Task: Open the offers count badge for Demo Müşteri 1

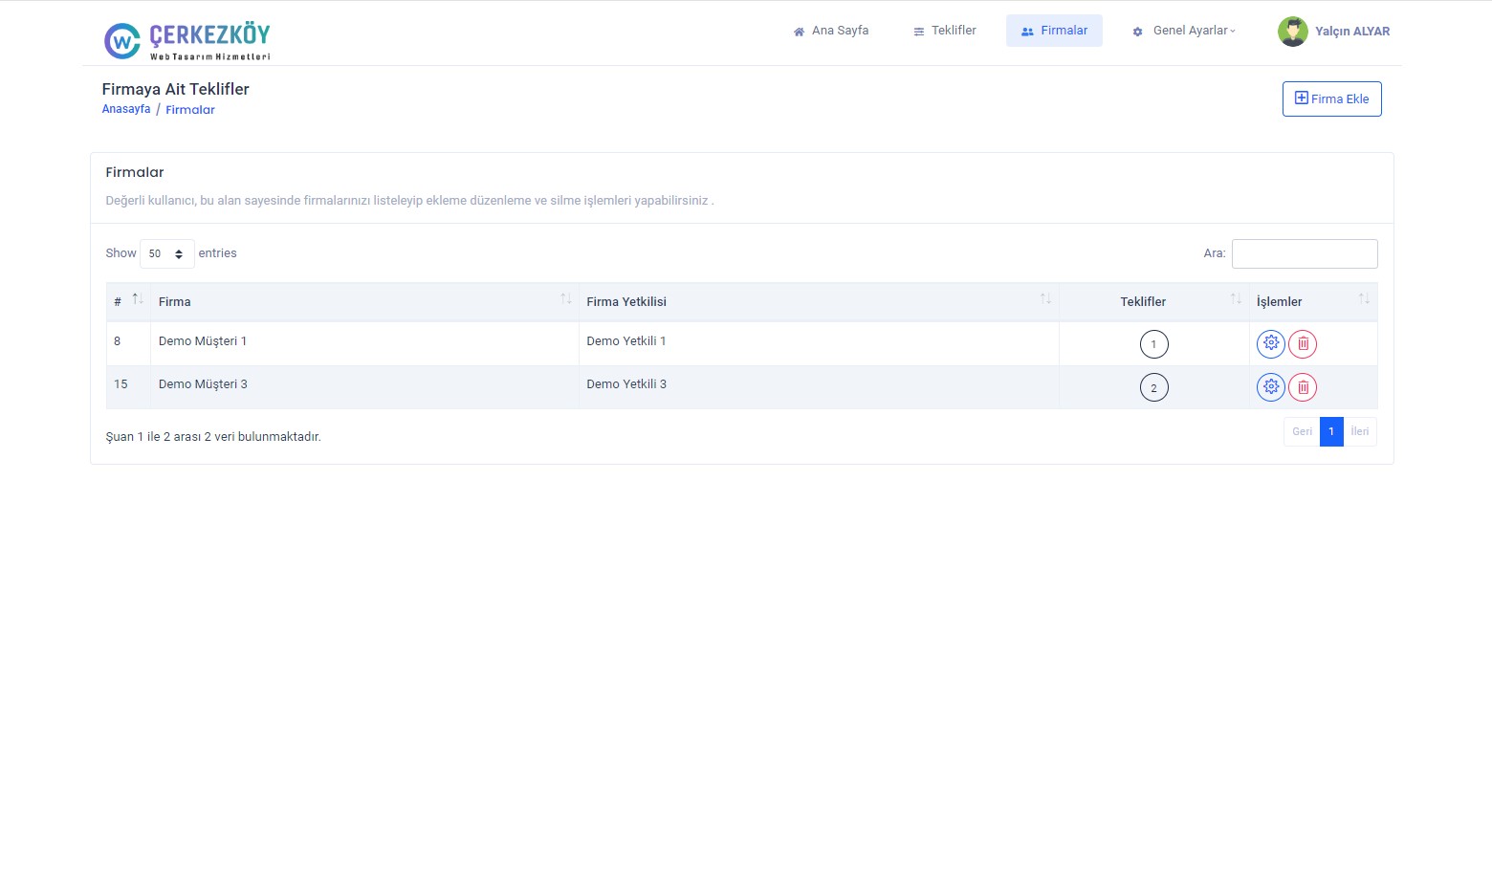Action: click(1153, 344)
